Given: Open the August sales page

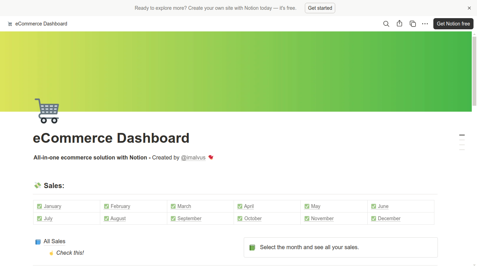Looking at the screenshot, I should (118, 218).
